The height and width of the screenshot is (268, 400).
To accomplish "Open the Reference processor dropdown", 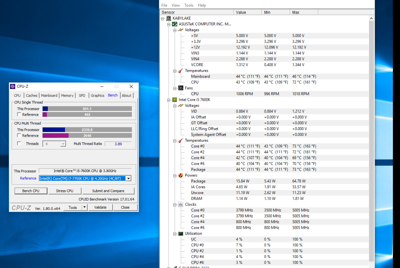I will [128, 178].
